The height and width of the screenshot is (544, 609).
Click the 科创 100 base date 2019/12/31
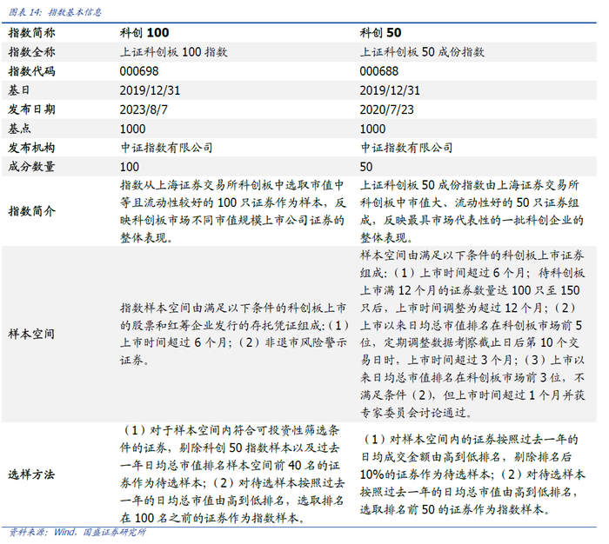(x=150, y=90)
